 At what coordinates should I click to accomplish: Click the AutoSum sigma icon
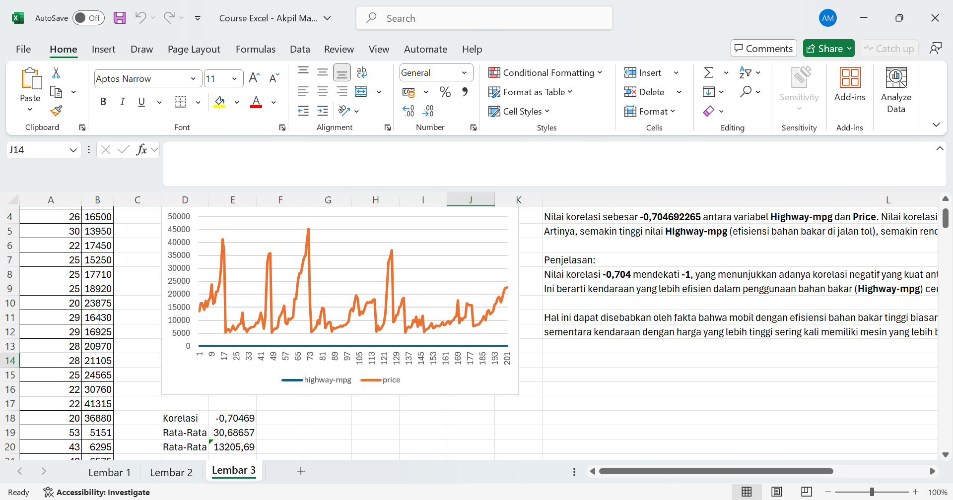pos(709,72)
